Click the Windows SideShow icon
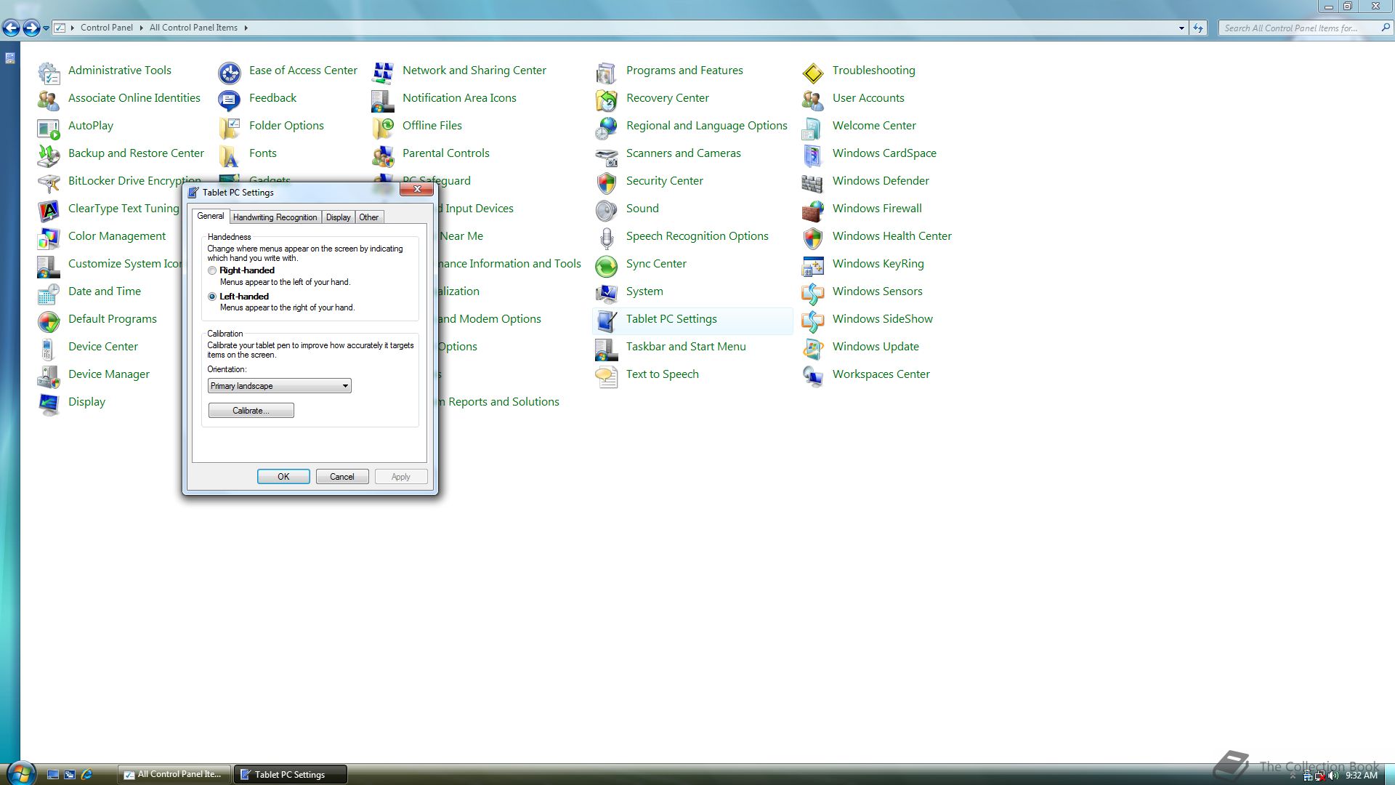 click(813, 321)
